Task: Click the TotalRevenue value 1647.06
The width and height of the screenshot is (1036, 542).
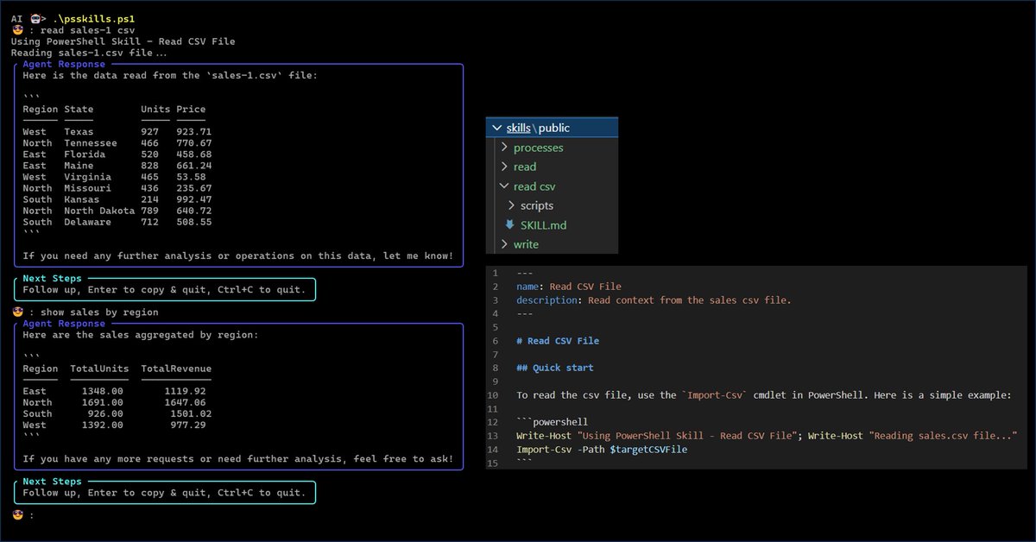Action: pos(186,402)
